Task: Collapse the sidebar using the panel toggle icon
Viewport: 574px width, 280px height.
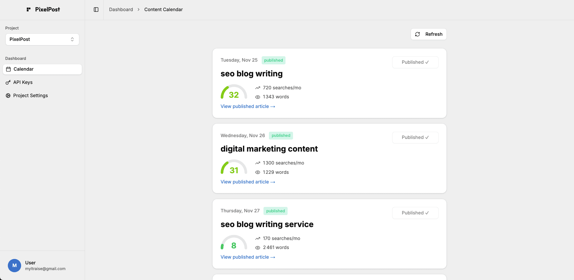Action: coord(96,9)
